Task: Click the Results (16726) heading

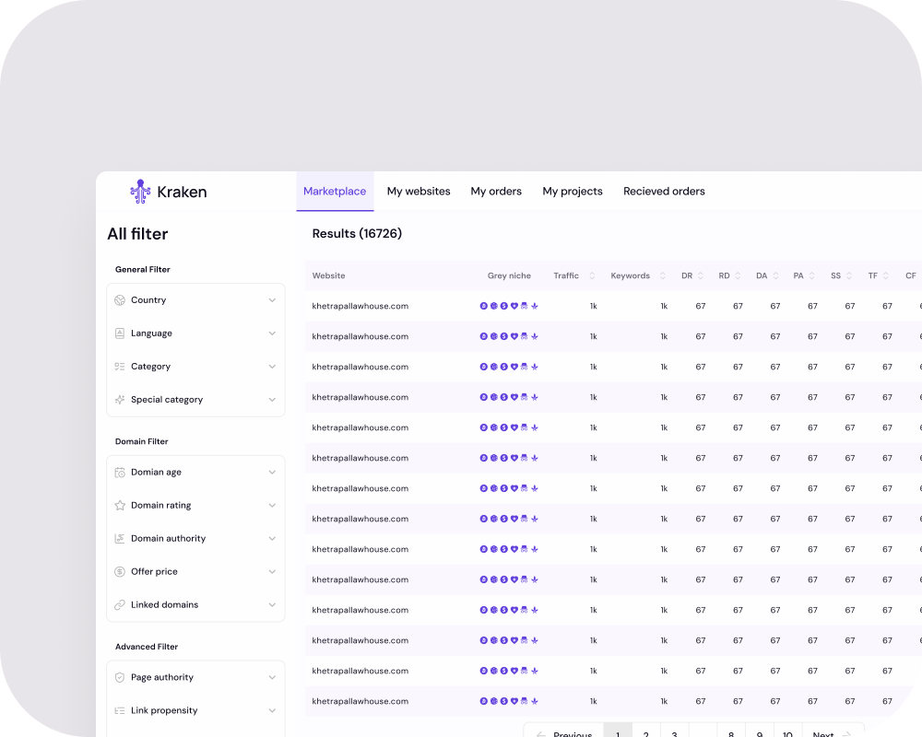Action: (x=357, y=233)
